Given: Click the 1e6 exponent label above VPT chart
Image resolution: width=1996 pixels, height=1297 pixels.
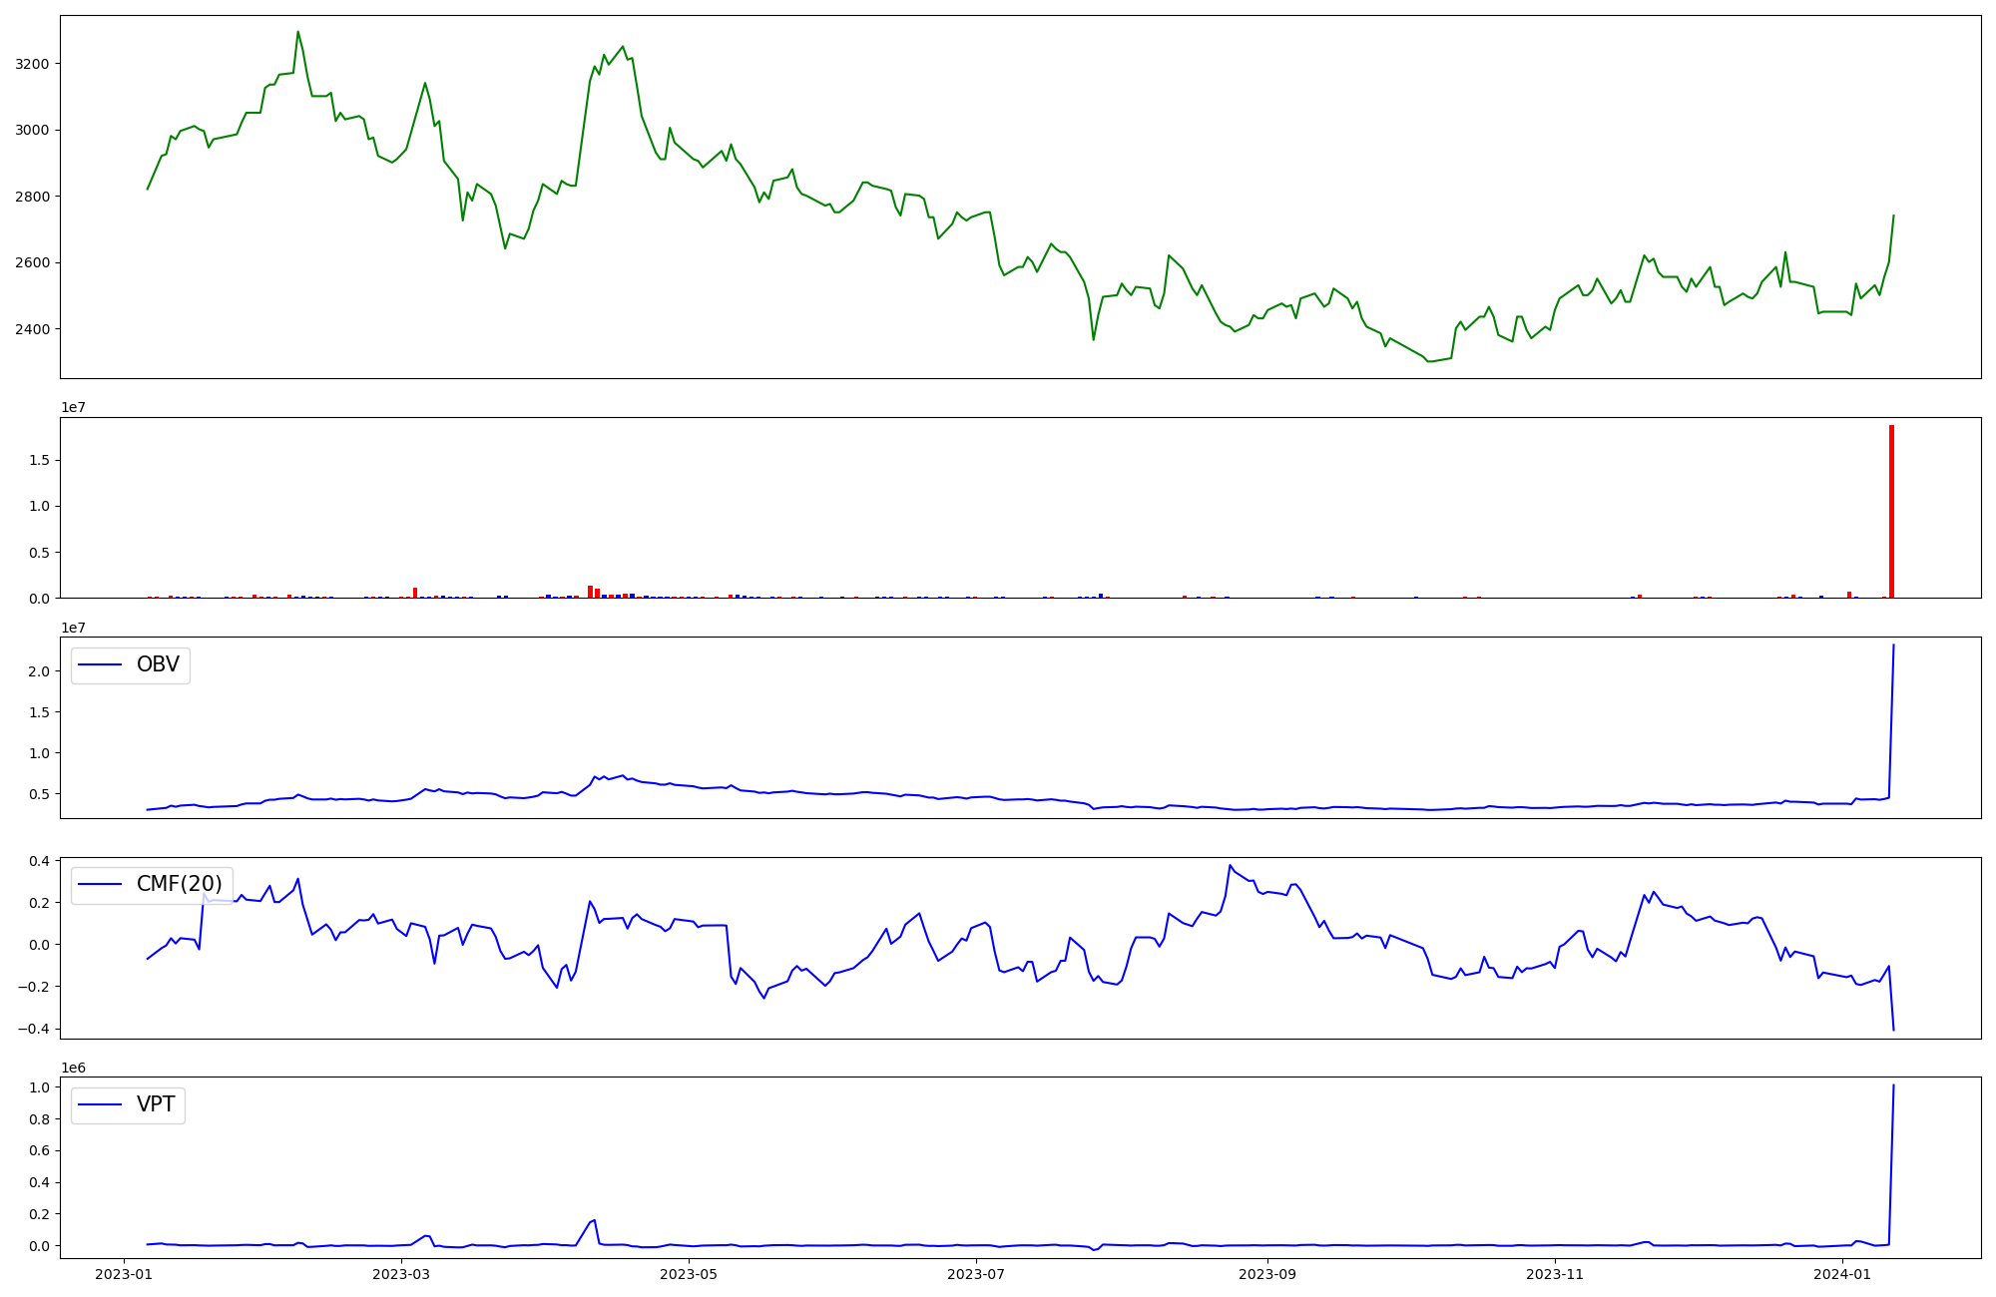Looking at the screenshot, I should pyautogui.click(x=73, y=1068).
